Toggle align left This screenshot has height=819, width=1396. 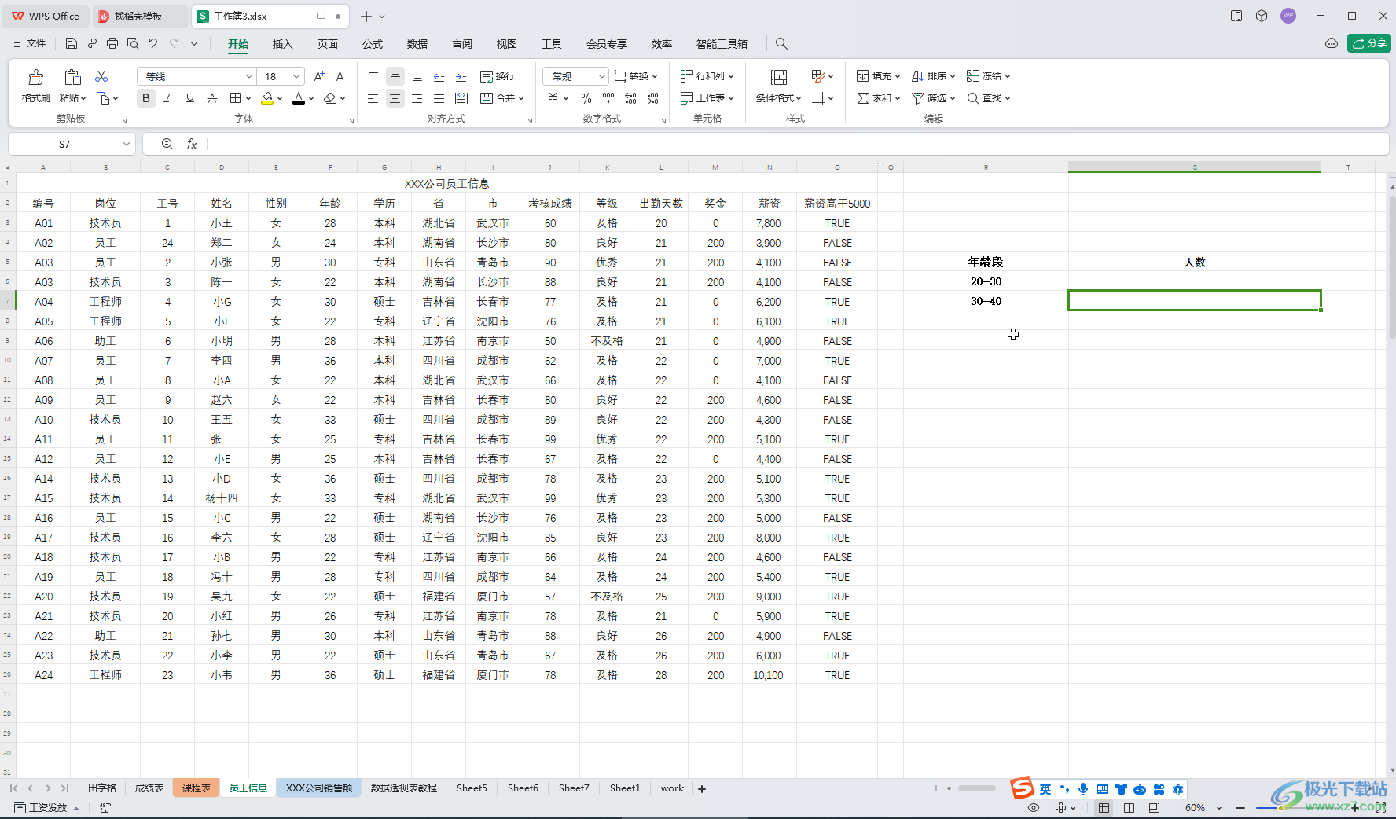coord(373,98)
